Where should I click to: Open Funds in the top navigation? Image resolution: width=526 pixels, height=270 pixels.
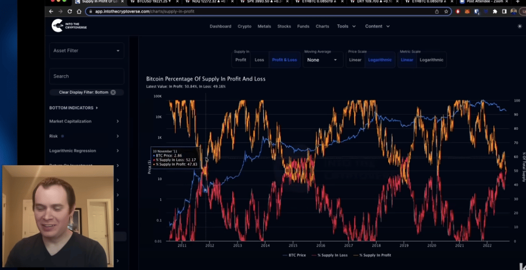coord(303,26)
